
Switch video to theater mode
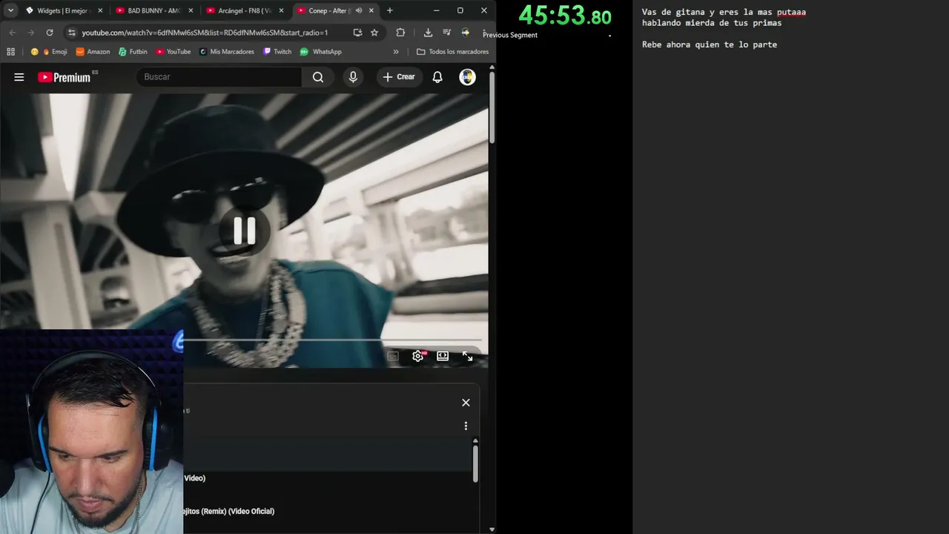443,356
